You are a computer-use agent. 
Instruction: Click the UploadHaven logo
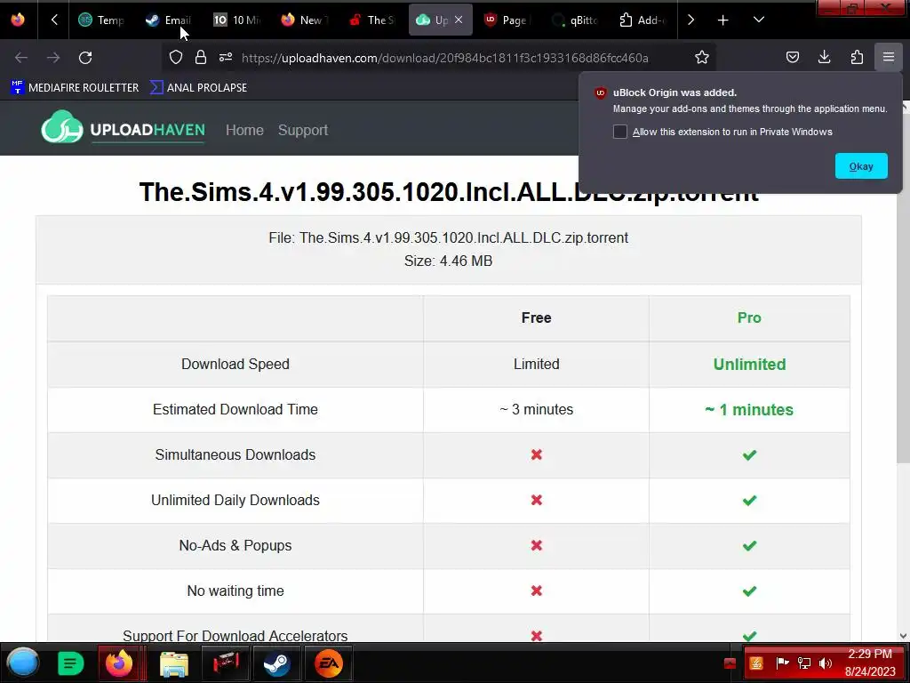coord(123,128)
